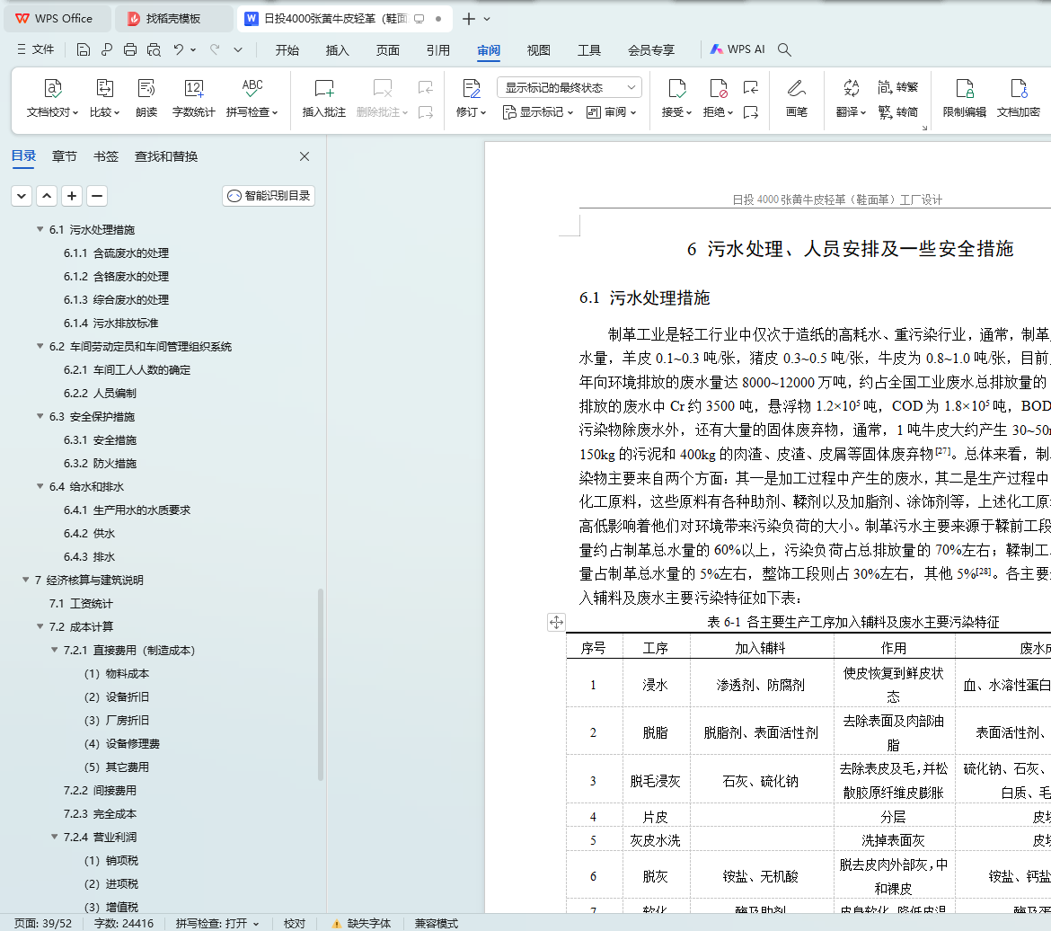Click the navigation pane vertical scrollbar
1051x931 pixels.
321,684
